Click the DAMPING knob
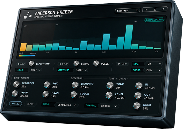The height and width of the screenshot is (129, 183). [x=75, y=85]
